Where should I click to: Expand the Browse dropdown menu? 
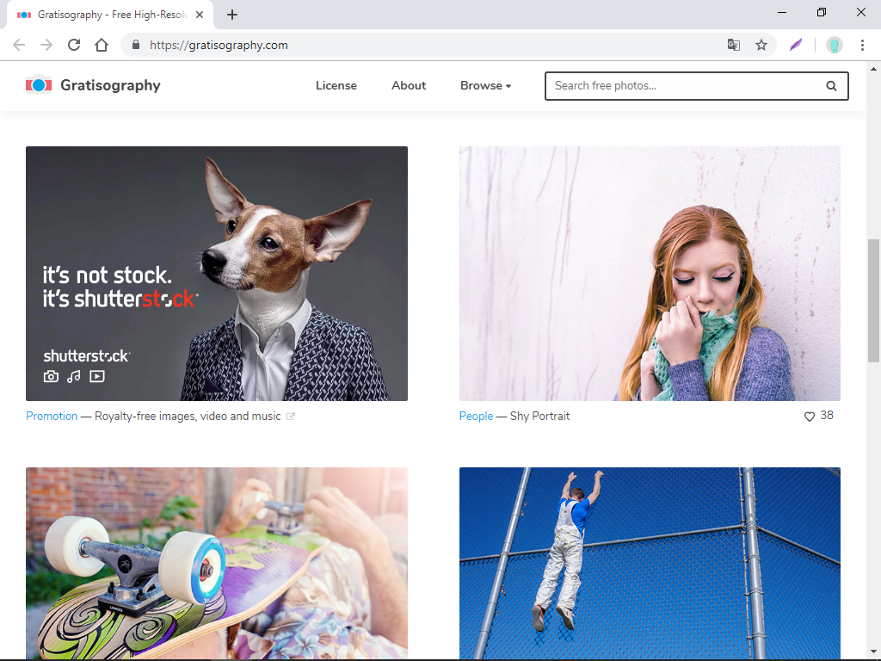pyautogui.click(x=485, y=85)
